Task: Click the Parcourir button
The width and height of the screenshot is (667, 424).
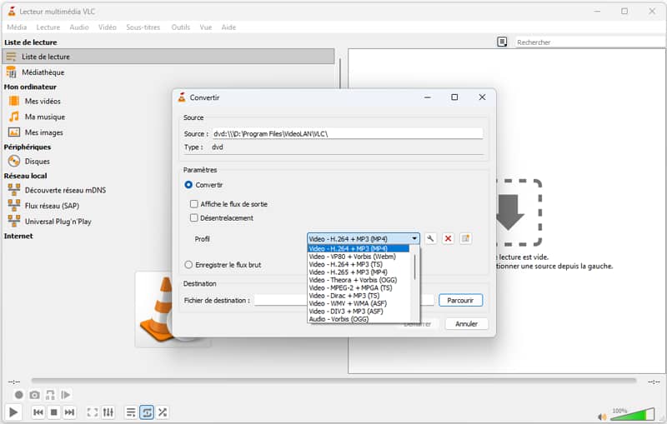Action: (461, 300)
